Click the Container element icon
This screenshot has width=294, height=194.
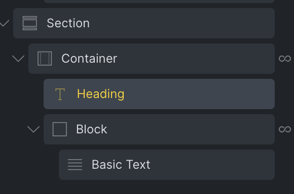[x=45, y=59]
